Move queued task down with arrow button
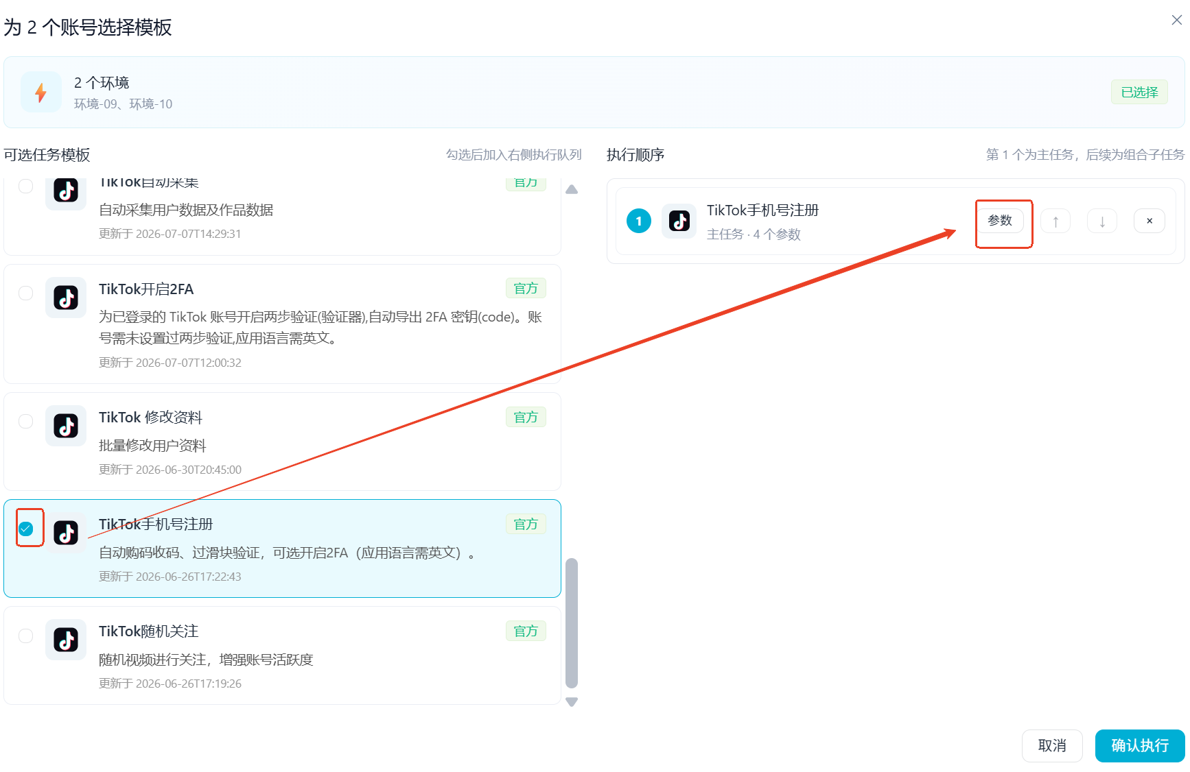 tap(1102, 221)
